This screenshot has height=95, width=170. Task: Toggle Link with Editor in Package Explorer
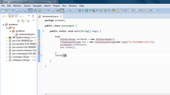tap(23, 21)
